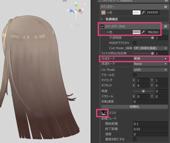Click the 開始距離 input field
170x143 pixels.
[x=150, y=124]
